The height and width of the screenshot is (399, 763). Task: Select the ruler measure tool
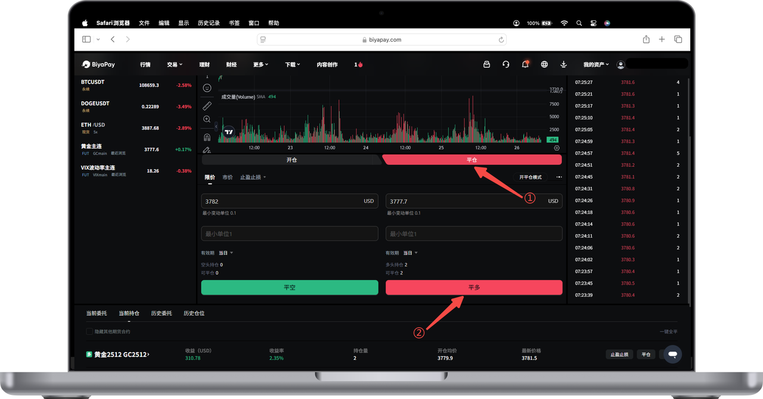click(207, 106)
